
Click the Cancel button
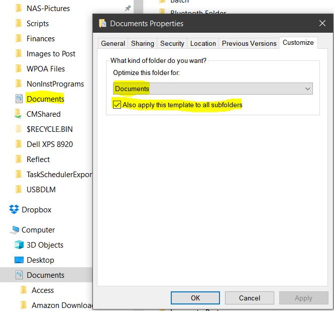[x=250, y=298]
